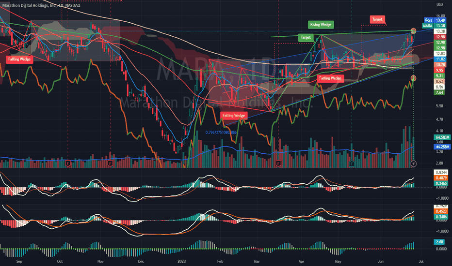Image resolution: width=452 pixels, height=266 pixels.
Task: Click the Post 13.40 price tag
Action: (435, 20)
